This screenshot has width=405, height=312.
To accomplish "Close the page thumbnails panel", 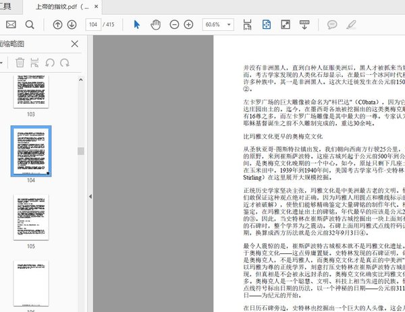I will (74, 44).
